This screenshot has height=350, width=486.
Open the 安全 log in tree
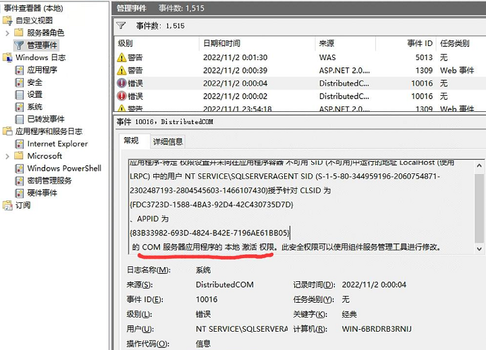coord(34,82)
